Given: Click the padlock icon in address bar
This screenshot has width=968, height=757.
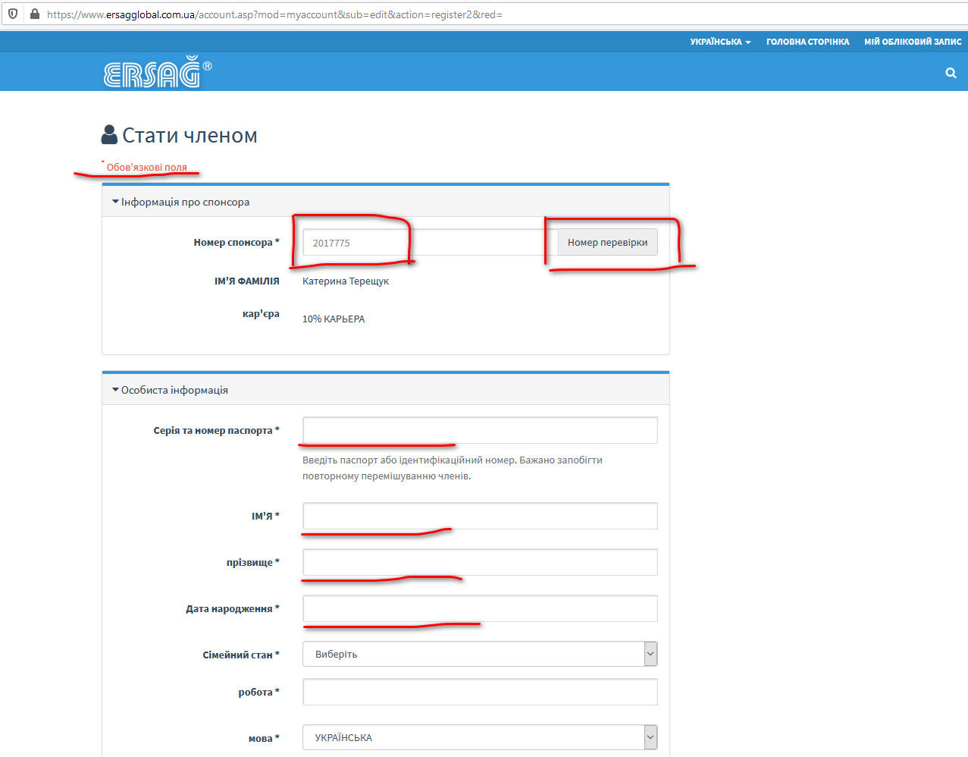Looking at the screenshot, I should click(34, 14).
